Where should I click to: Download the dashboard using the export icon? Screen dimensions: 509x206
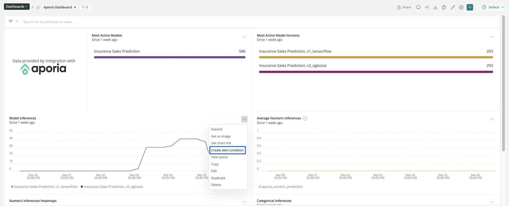[x=435, y=7]
